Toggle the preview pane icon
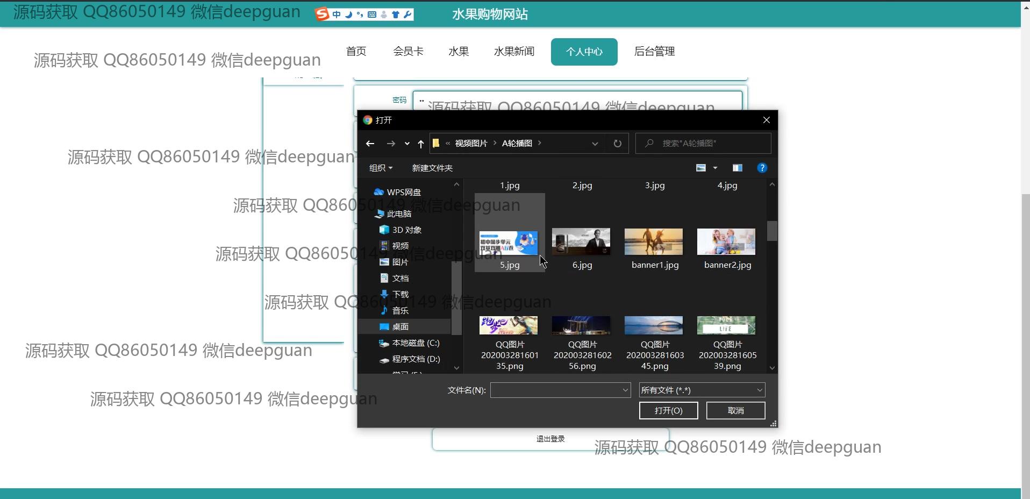 pos(737,168)
